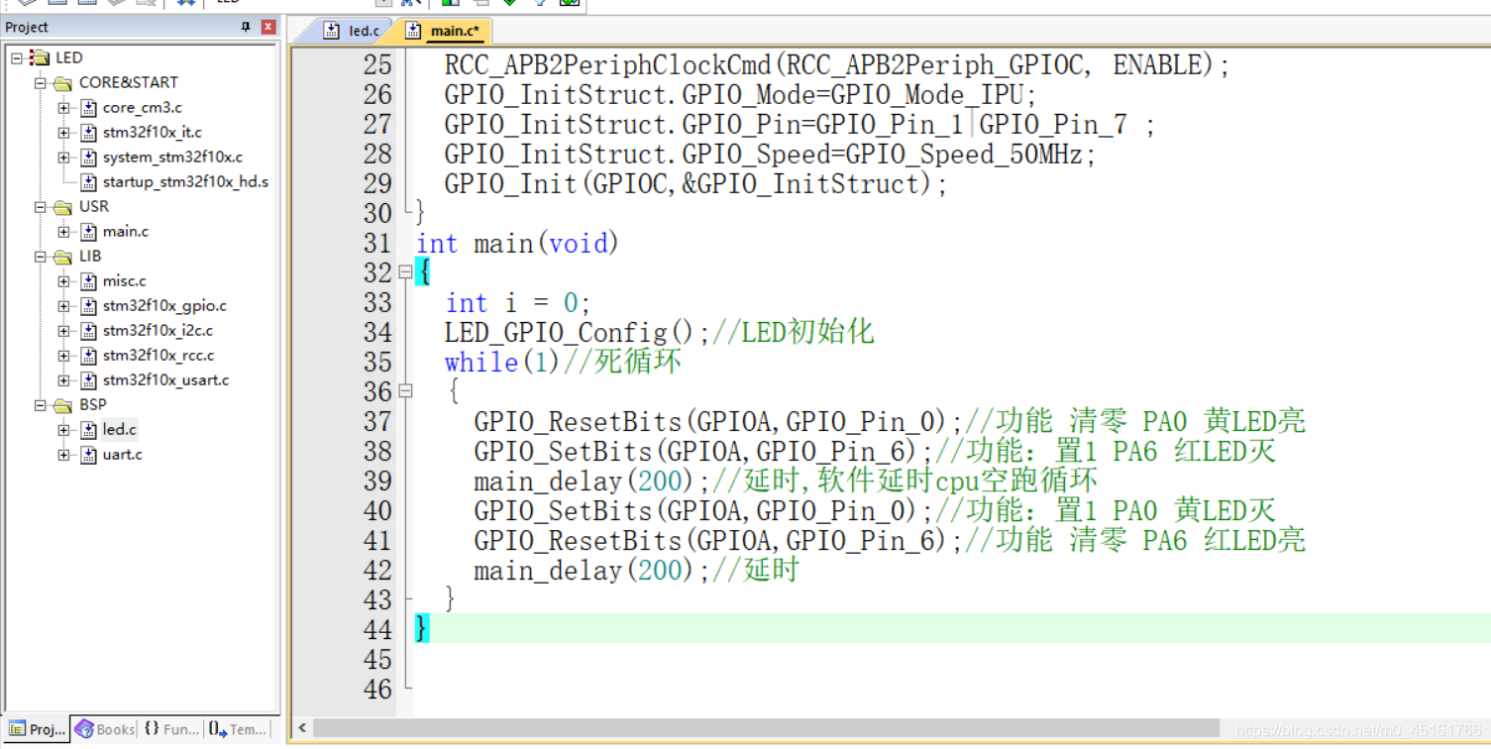The height and width of the screenshot is (749, 1491).
Task: Click the file icon next to core_cm3.c
Action: [x=89, y=107]
